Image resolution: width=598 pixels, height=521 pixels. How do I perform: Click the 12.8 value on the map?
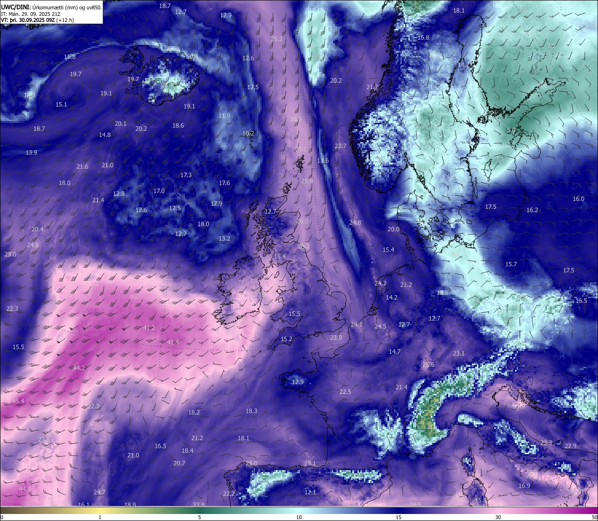click(119, 193)
